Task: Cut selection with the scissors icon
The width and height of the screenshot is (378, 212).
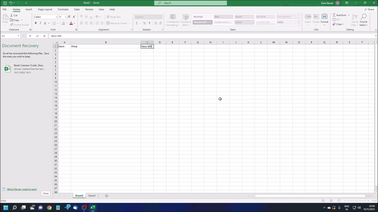Action: [12, 15]
